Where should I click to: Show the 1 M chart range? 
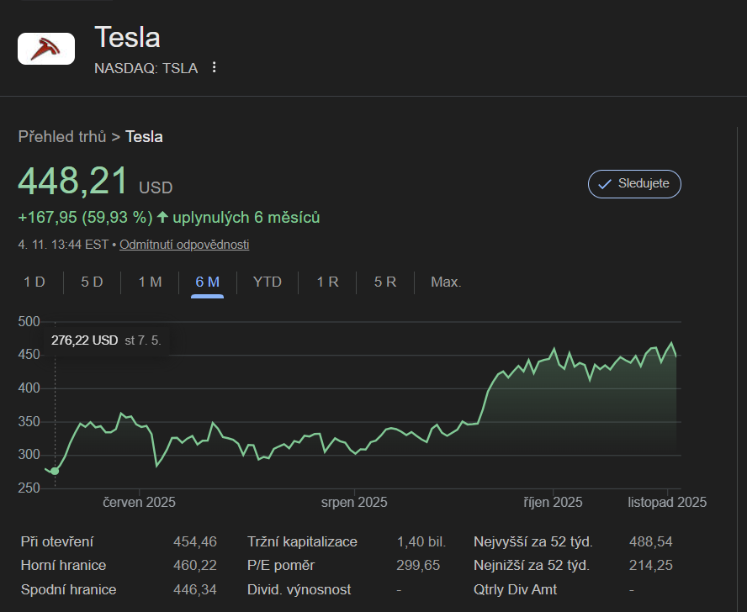150,282
